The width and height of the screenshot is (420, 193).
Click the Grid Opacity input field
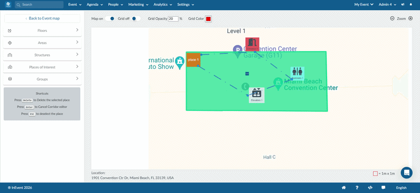(173, 19)
